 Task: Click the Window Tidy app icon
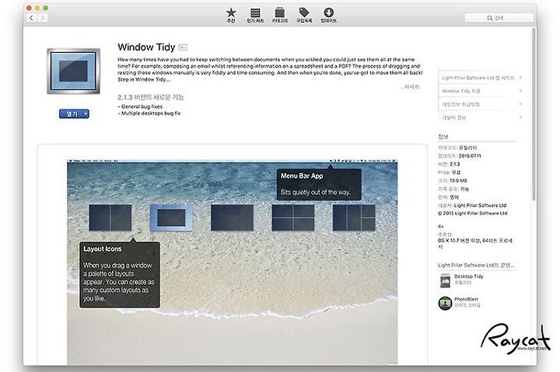click(x=73, y=71)
